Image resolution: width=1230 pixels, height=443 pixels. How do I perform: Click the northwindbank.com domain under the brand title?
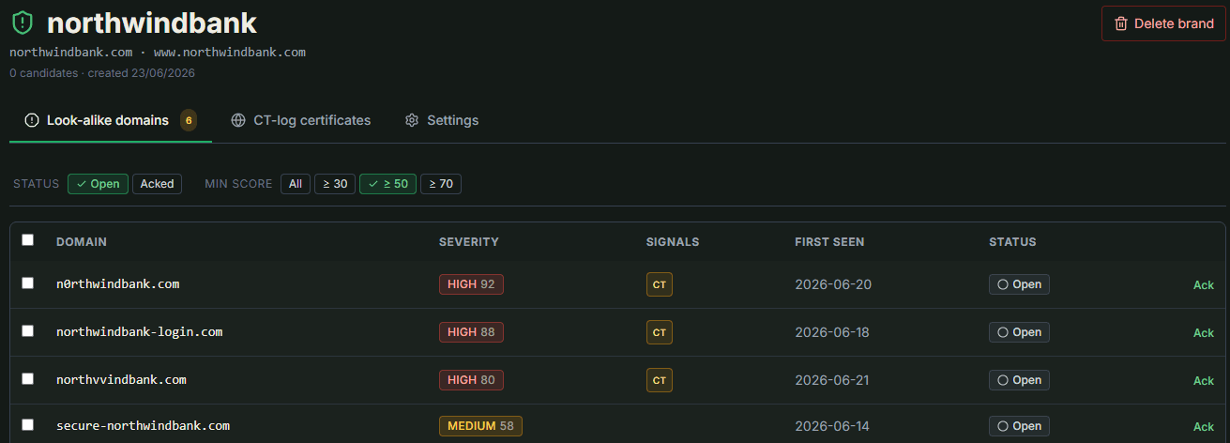[x=71, y=52]
